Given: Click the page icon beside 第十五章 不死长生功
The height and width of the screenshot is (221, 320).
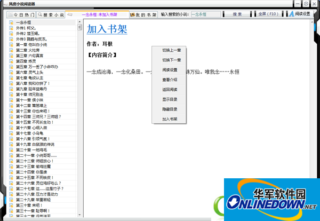Looking at the screenshot, I should (11, 122).
